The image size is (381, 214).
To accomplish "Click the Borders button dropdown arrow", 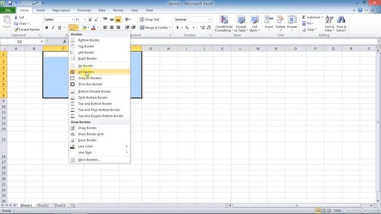I will click(76, 28).
